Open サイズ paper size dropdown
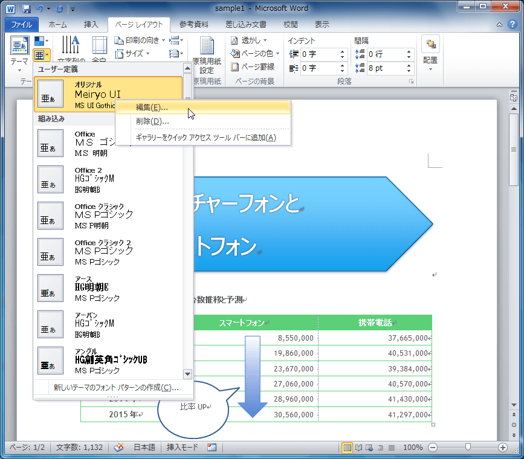524x459 pixels. (132, 54)
